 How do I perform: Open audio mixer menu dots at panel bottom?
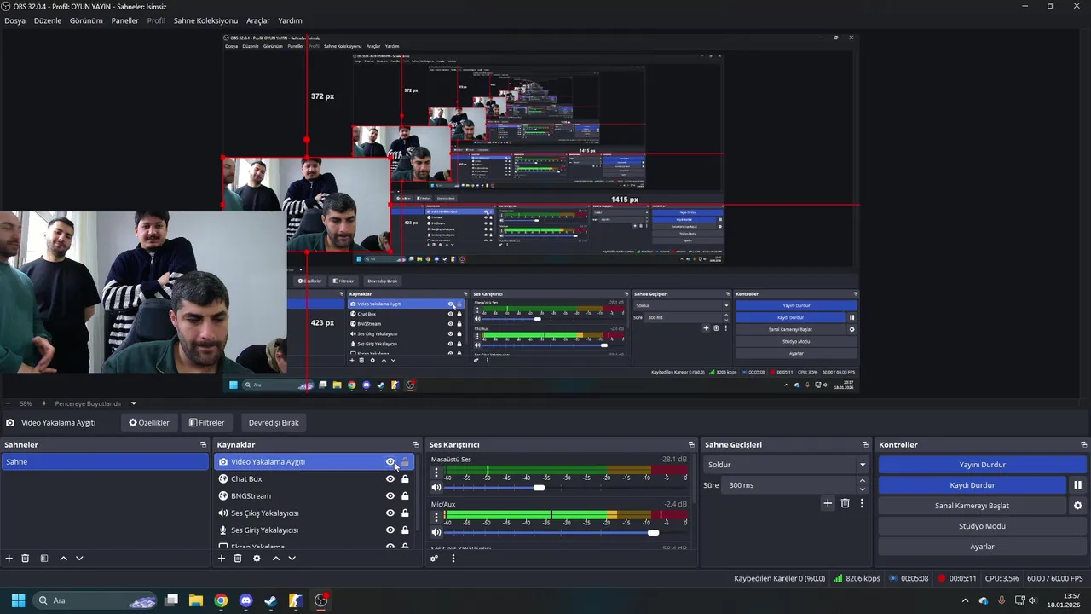point(453,559)
